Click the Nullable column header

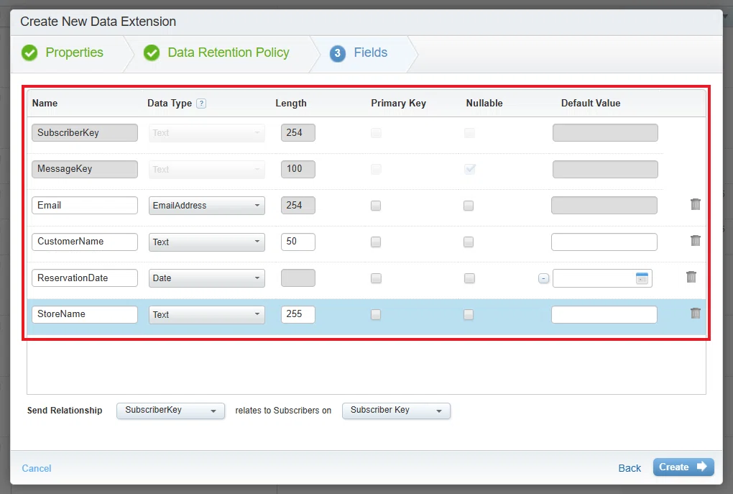click(484, 103)
